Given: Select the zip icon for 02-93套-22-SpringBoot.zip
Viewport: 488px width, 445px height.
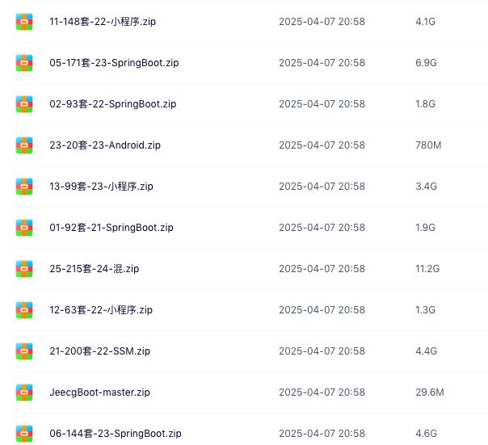Looking at the screenshot, I should (x=24, y=104).
